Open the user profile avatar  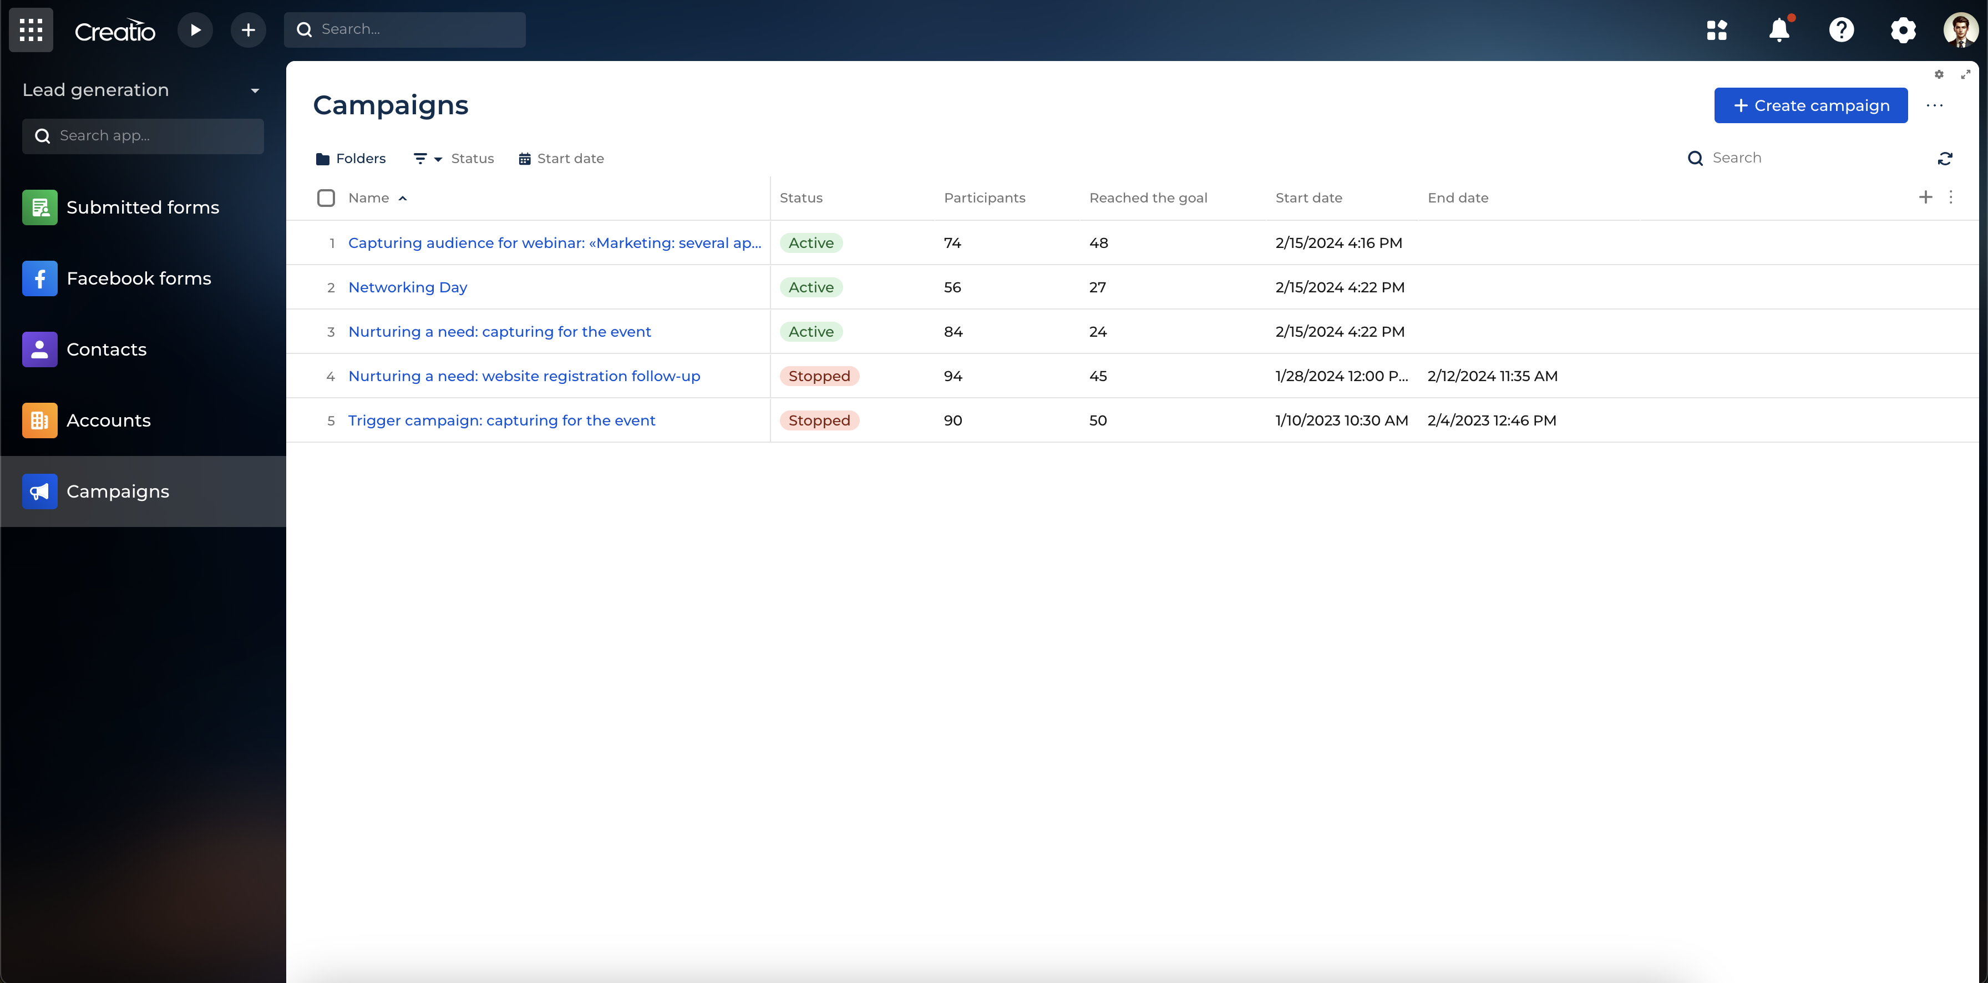pos(1960,30)
